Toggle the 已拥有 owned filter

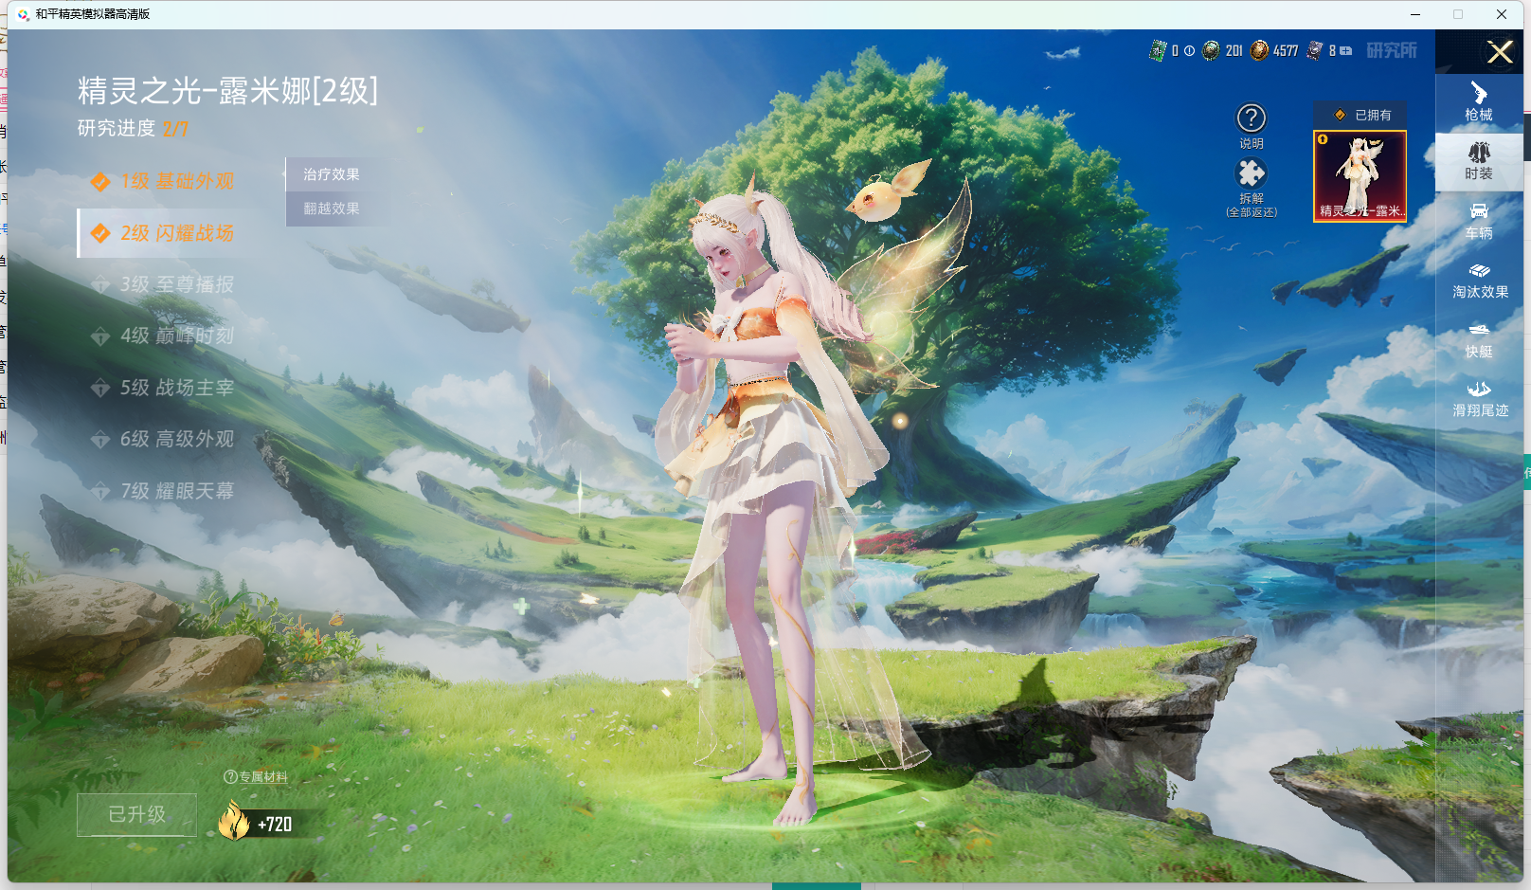1360,115
